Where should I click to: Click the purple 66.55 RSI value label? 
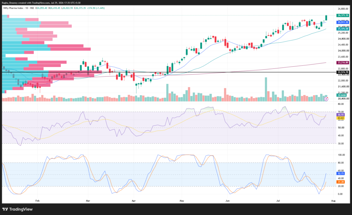click(341, 115)
